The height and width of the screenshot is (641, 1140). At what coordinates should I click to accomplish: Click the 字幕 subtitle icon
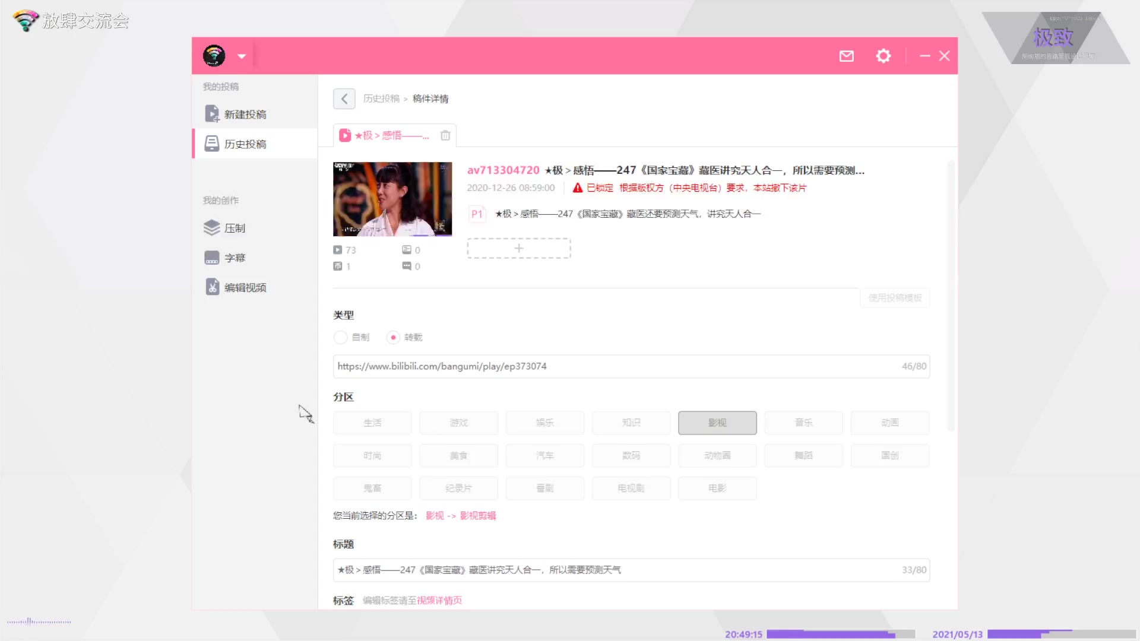pyautogui.click(x=212, y=258)
